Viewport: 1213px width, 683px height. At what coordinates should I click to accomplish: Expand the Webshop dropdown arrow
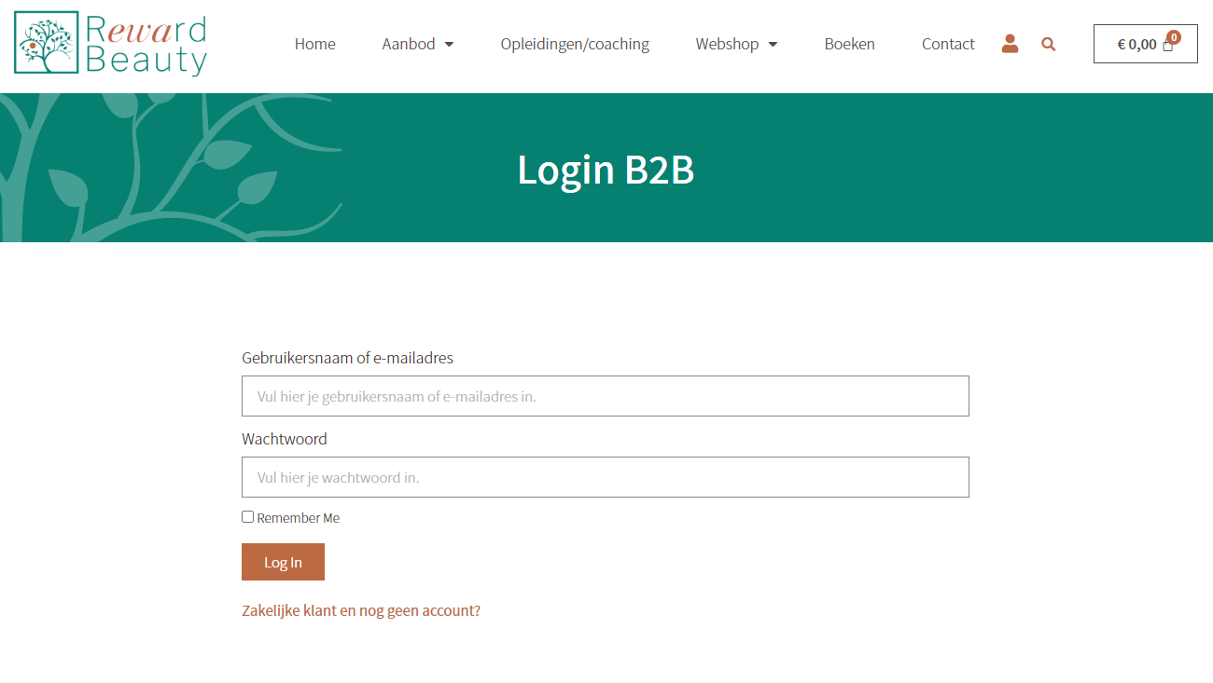click(x=773, y=44)
